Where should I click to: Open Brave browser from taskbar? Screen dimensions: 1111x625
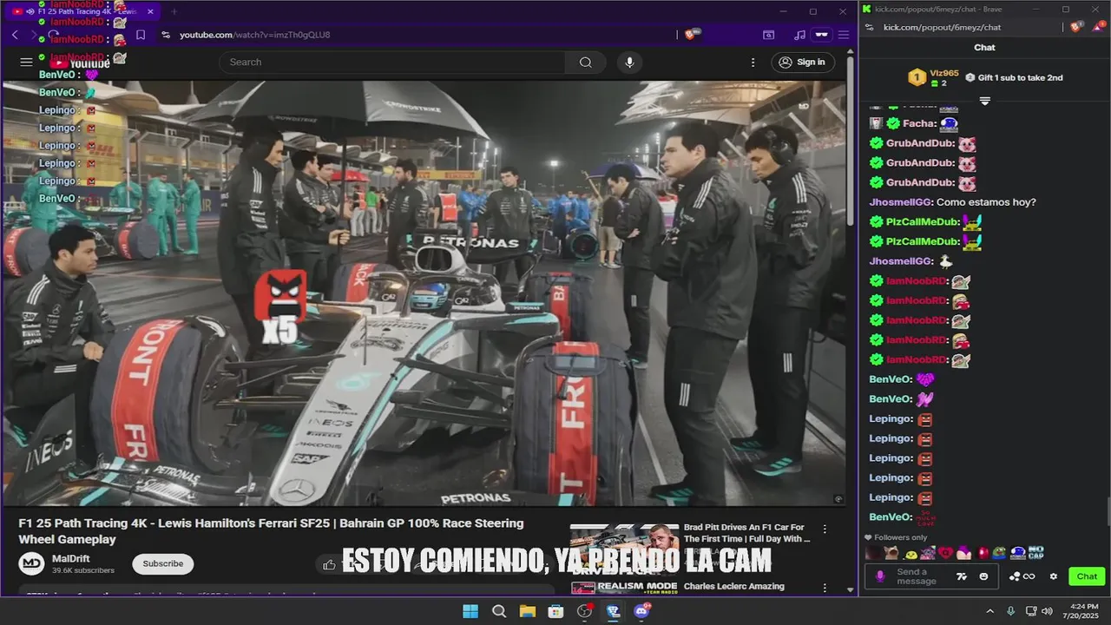(613, 611)
